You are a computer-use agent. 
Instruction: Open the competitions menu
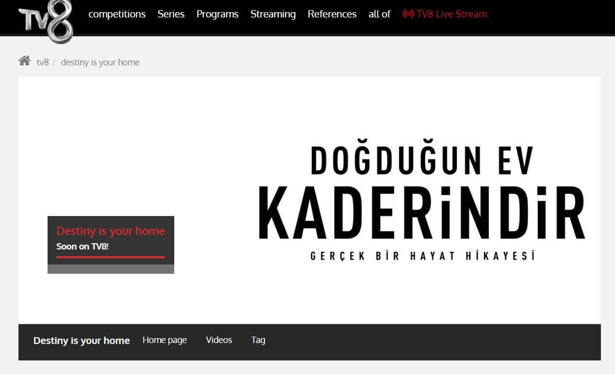117,14
